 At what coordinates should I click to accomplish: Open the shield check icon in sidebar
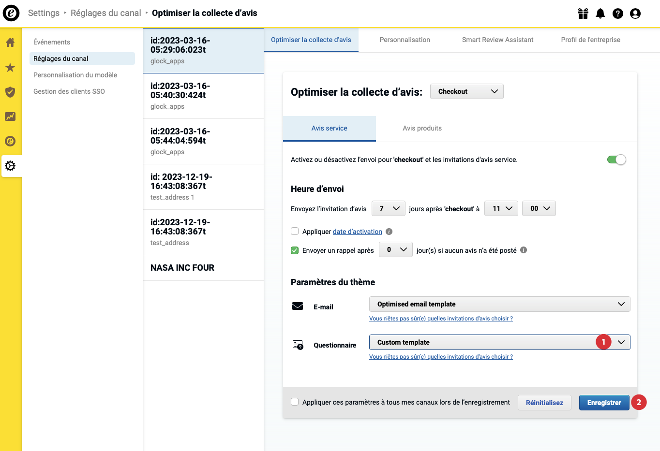tap(10, 92)
